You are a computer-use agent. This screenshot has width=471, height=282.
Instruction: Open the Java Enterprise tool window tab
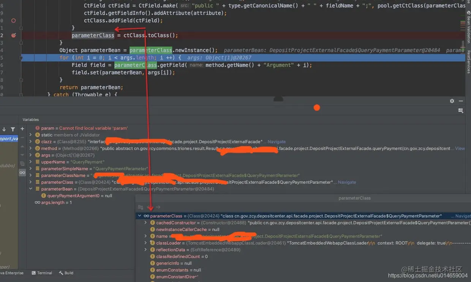[x=11, y=273]
